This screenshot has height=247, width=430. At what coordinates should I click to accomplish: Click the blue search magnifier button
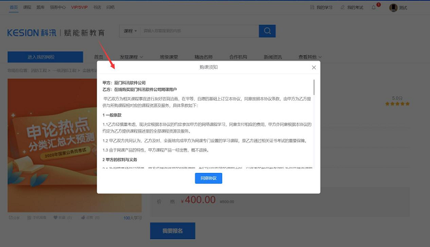267,31
